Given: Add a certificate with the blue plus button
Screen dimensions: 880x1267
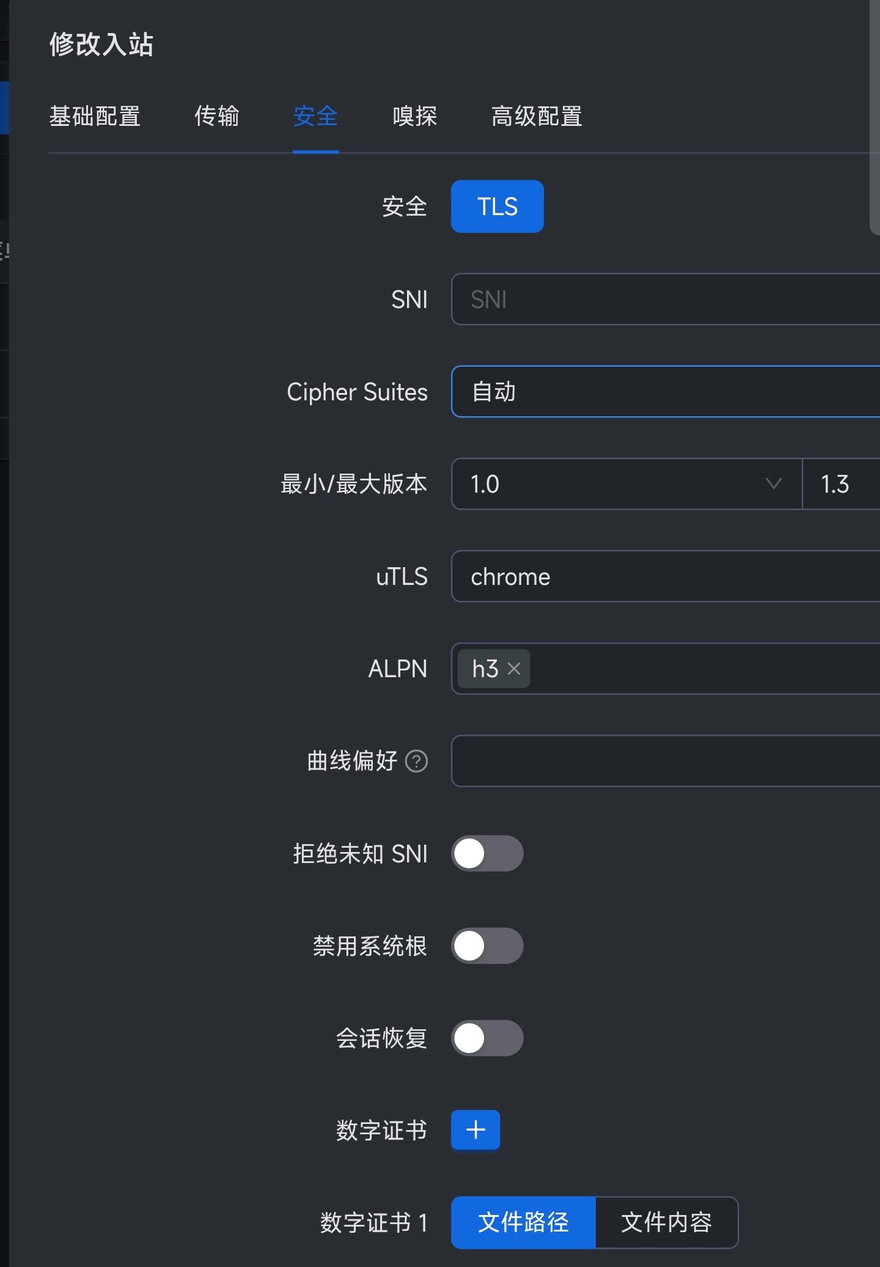Looking at the screenshot, I should [x=475, y=1129].
